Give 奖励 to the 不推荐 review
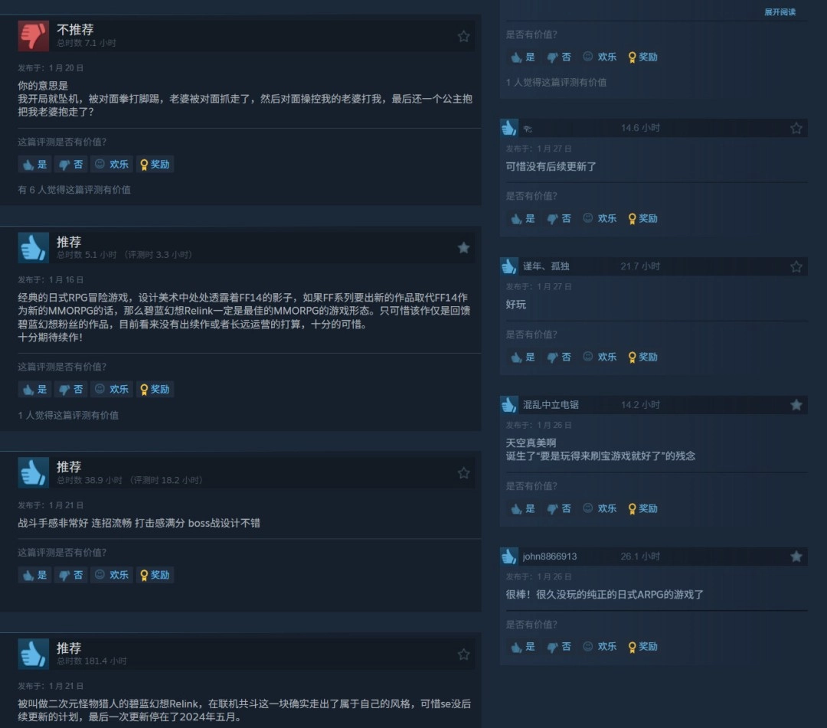 (155, 165)
